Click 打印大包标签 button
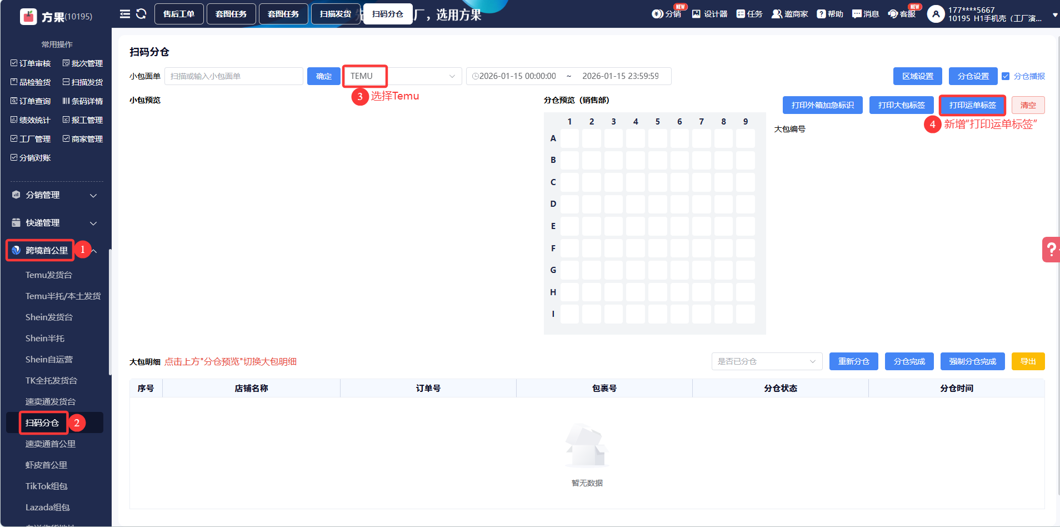The image size is (1060, 527). click(902, 105)
